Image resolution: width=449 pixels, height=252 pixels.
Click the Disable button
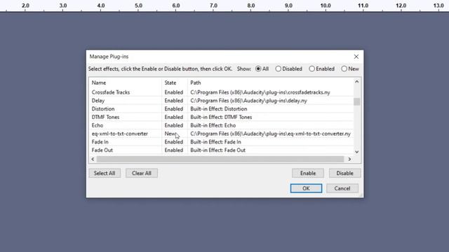pos(344,173)
